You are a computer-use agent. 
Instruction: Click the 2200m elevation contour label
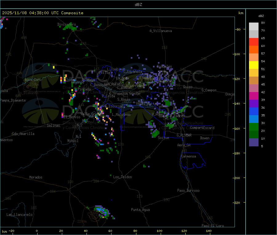click(x=82, y=221)
